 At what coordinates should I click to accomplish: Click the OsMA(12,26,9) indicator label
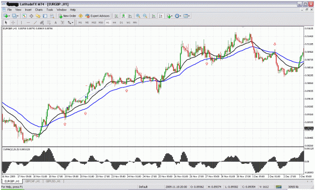17,149
